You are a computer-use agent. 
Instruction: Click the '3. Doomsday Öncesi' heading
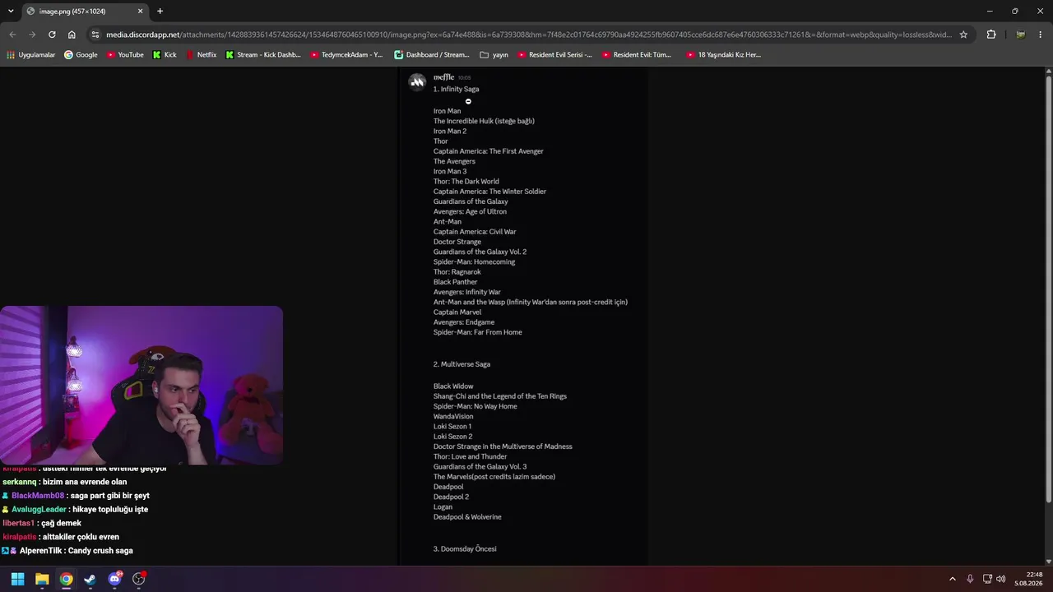[465, 548]
